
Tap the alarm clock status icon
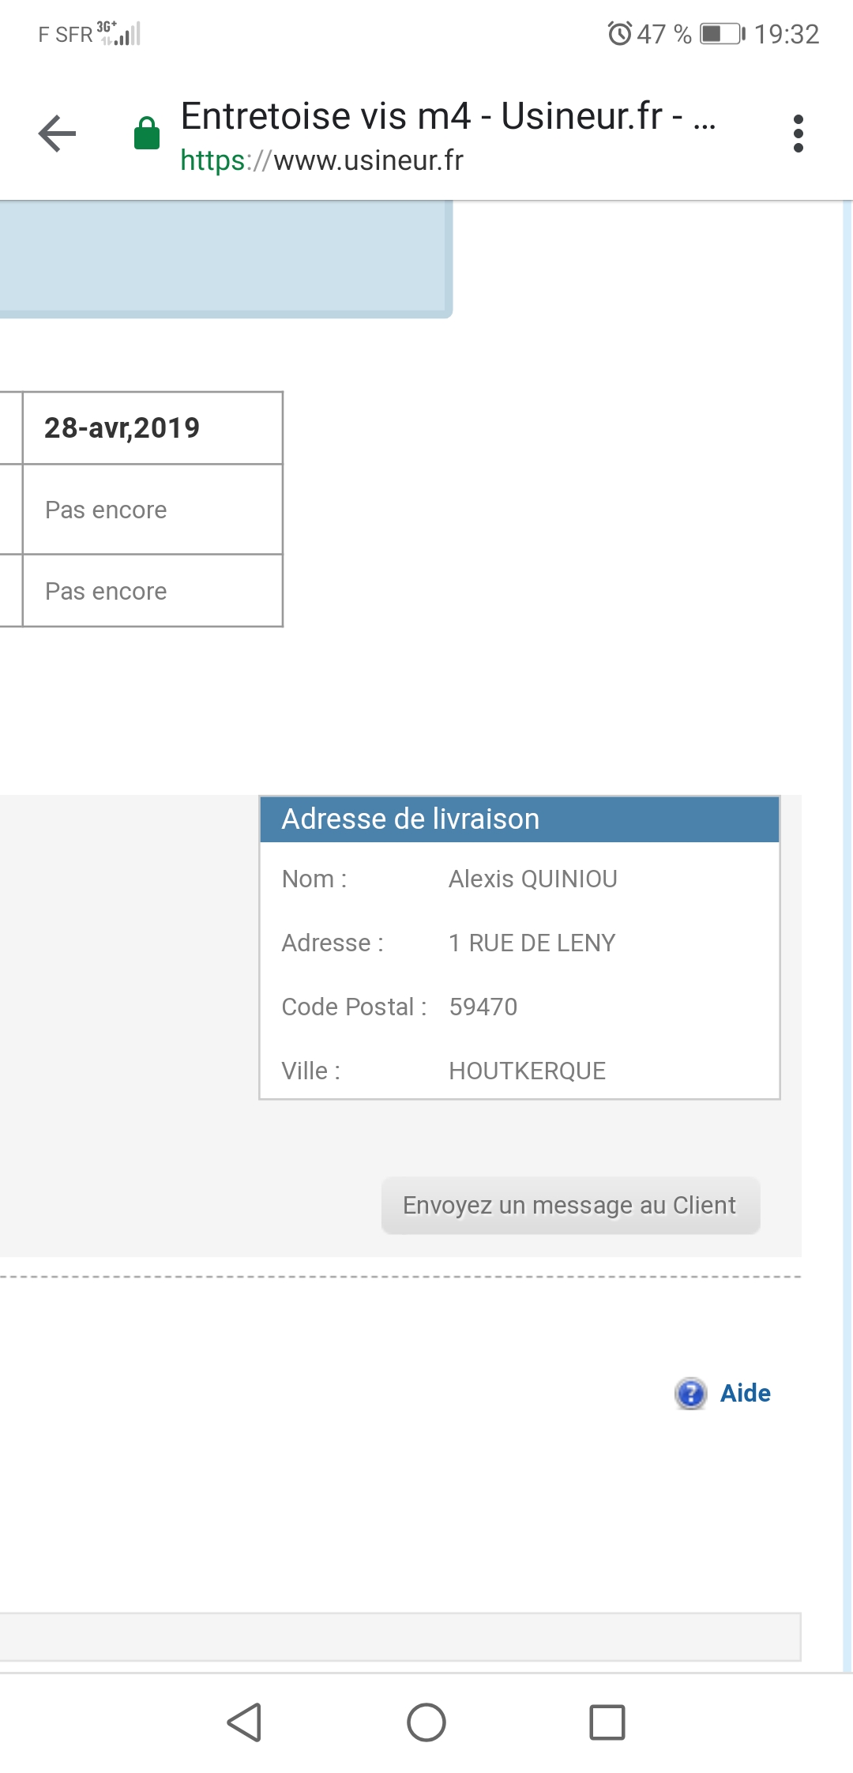coord(620,34)
